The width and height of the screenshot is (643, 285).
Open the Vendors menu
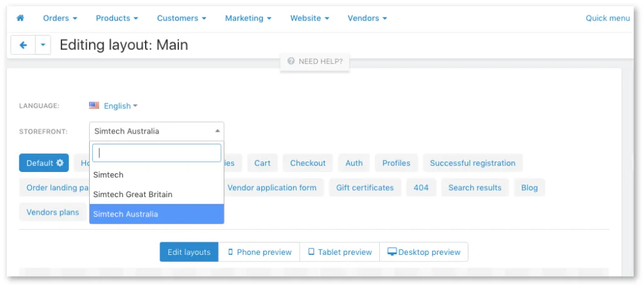tap(367, 18)
